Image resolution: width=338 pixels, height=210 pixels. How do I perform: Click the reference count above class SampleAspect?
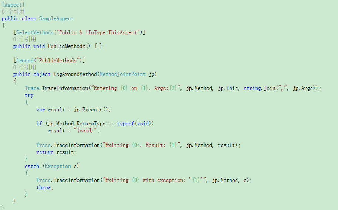pyautogui.click(x=13, y=11)
